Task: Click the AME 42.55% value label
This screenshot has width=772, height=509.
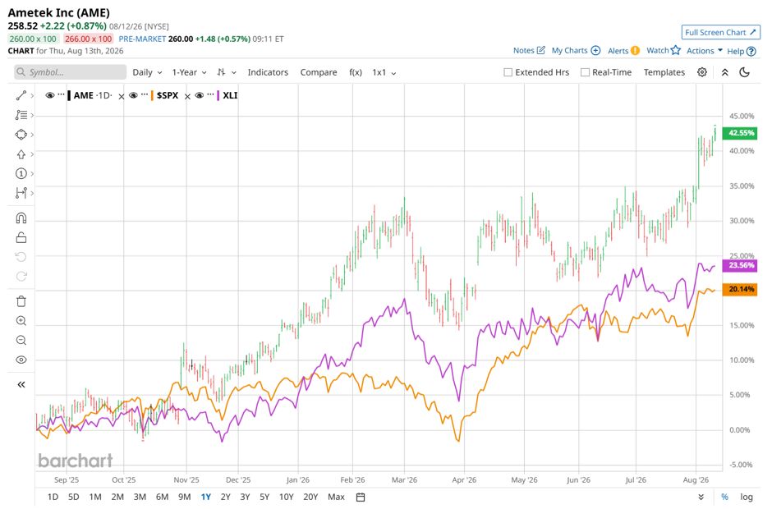Action: [x=740, y=133]
